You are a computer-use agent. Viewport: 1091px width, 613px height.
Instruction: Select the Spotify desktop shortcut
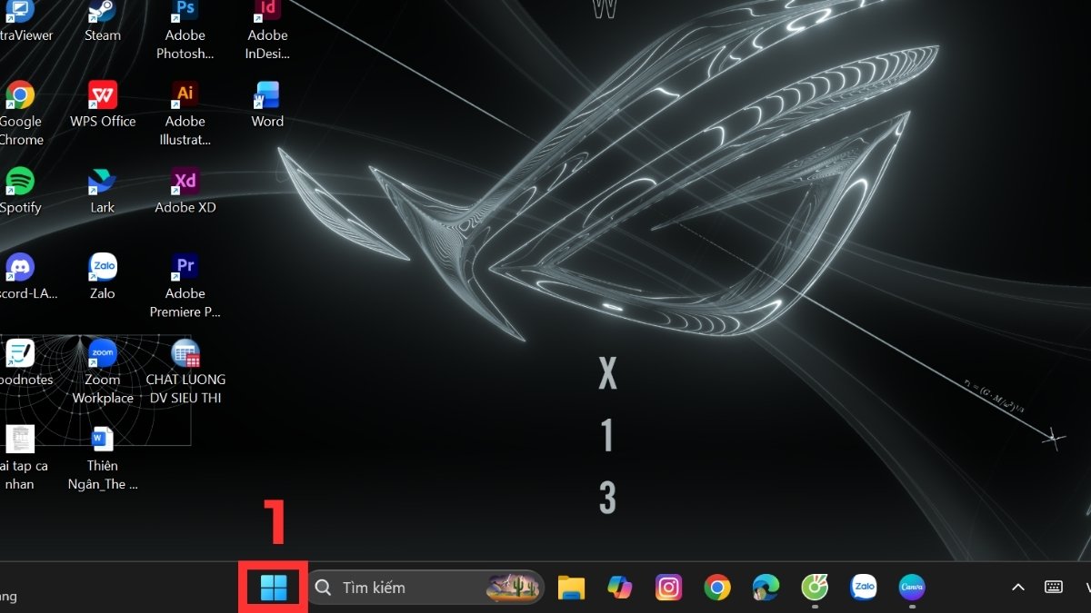pos(21,191)
